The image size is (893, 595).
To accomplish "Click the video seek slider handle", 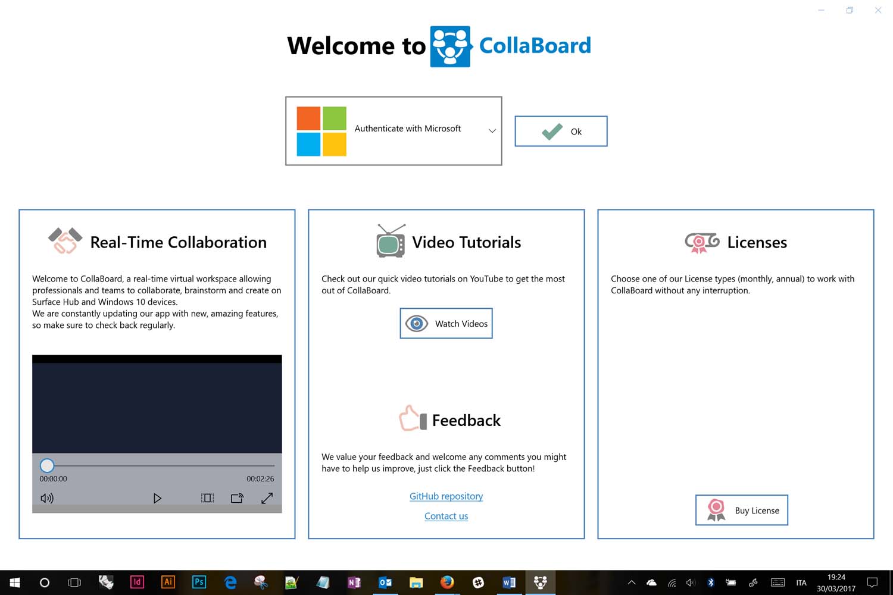I will click(x=47, y=465).
